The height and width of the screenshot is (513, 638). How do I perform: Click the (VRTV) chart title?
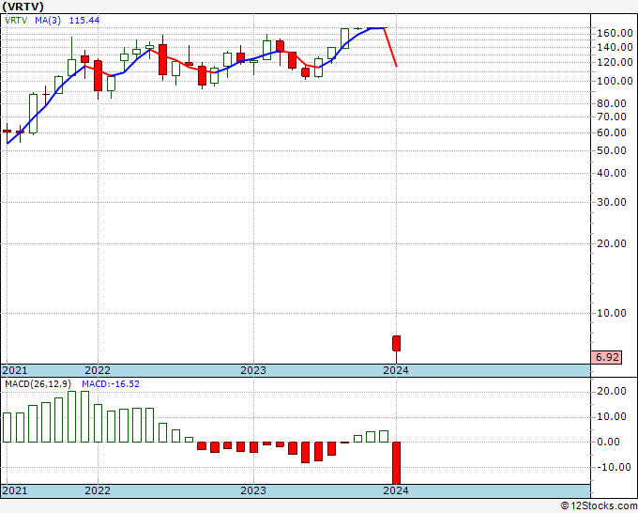coord(23,7)
